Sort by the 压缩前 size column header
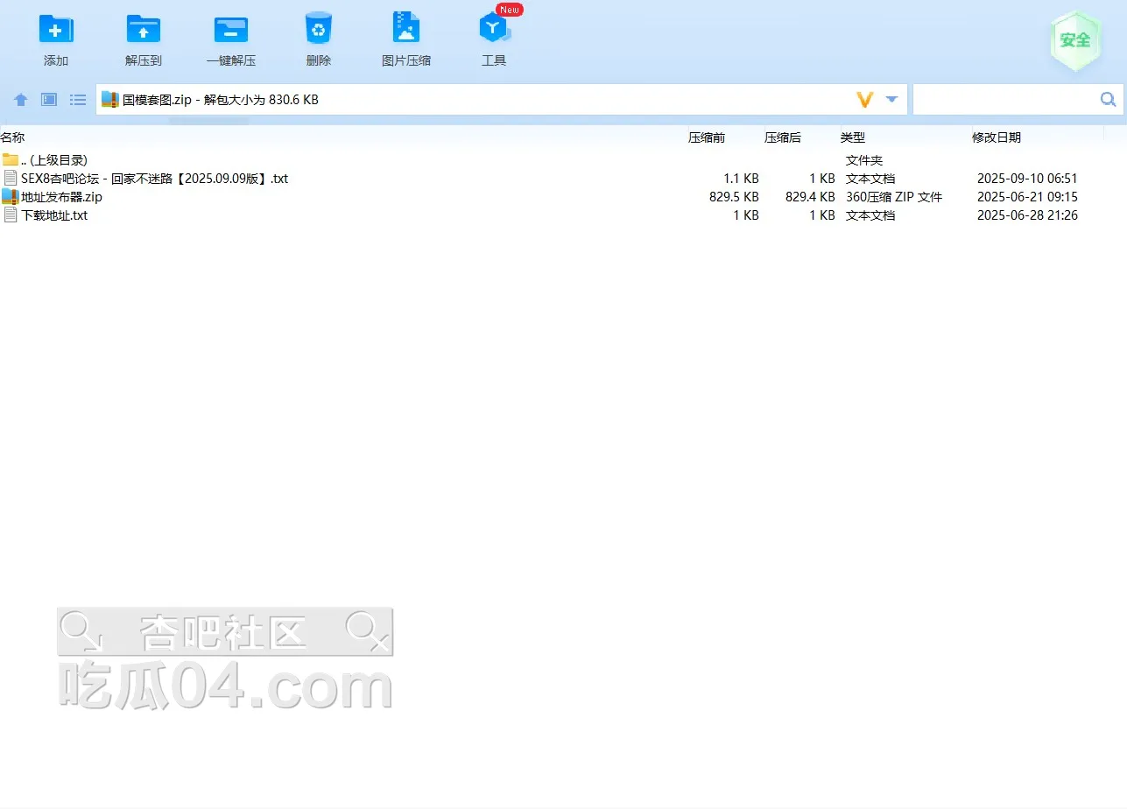Screen dimensions: 1127x809 click(707, 137)
